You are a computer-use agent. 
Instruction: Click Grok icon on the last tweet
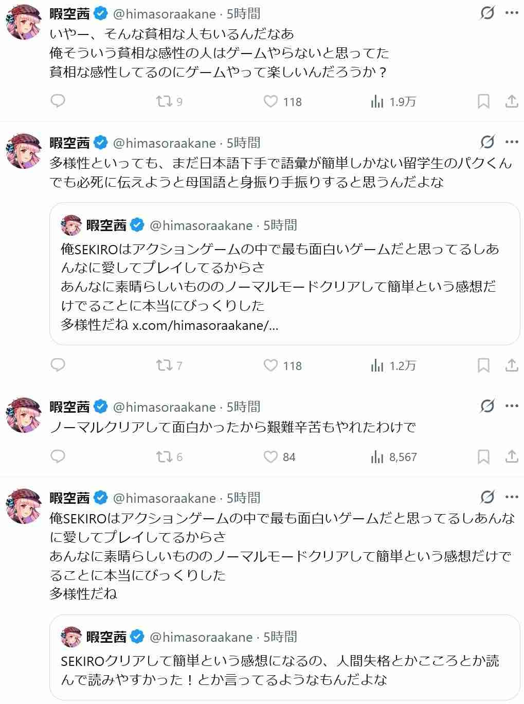point(487,497)
